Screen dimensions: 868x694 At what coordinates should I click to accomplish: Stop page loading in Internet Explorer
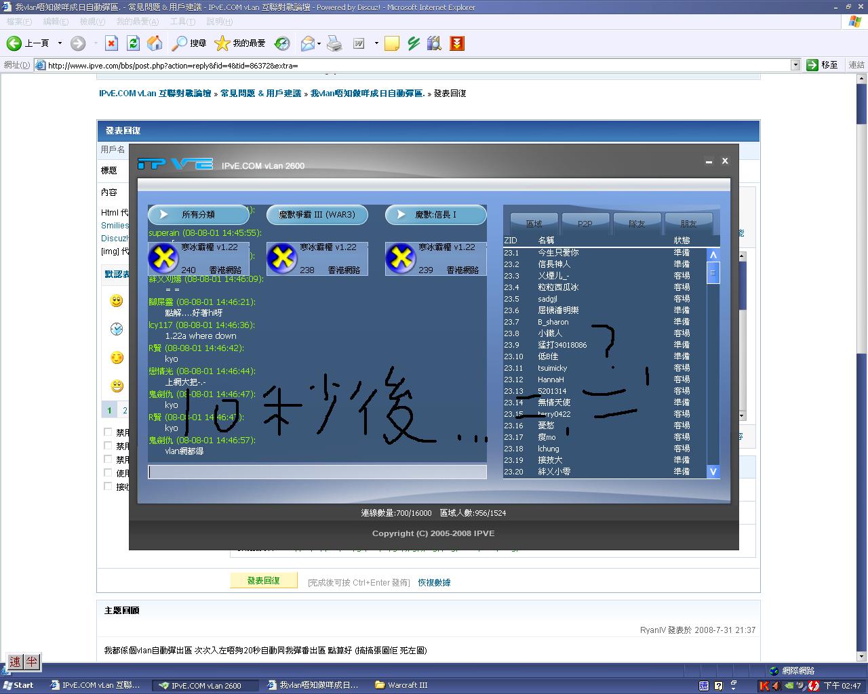(112, 43)
